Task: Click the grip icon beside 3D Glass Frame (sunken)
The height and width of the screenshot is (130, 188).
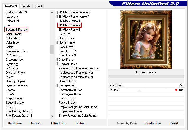Action: [57, 17]
